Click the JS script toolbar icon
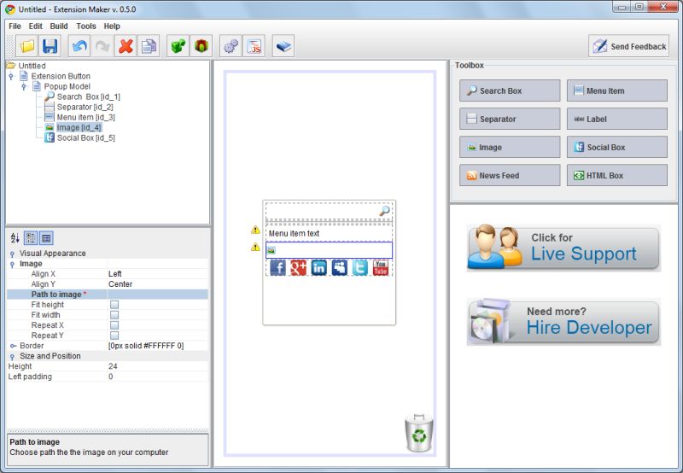This screenshot has width=683, height=473. point(254,46)
